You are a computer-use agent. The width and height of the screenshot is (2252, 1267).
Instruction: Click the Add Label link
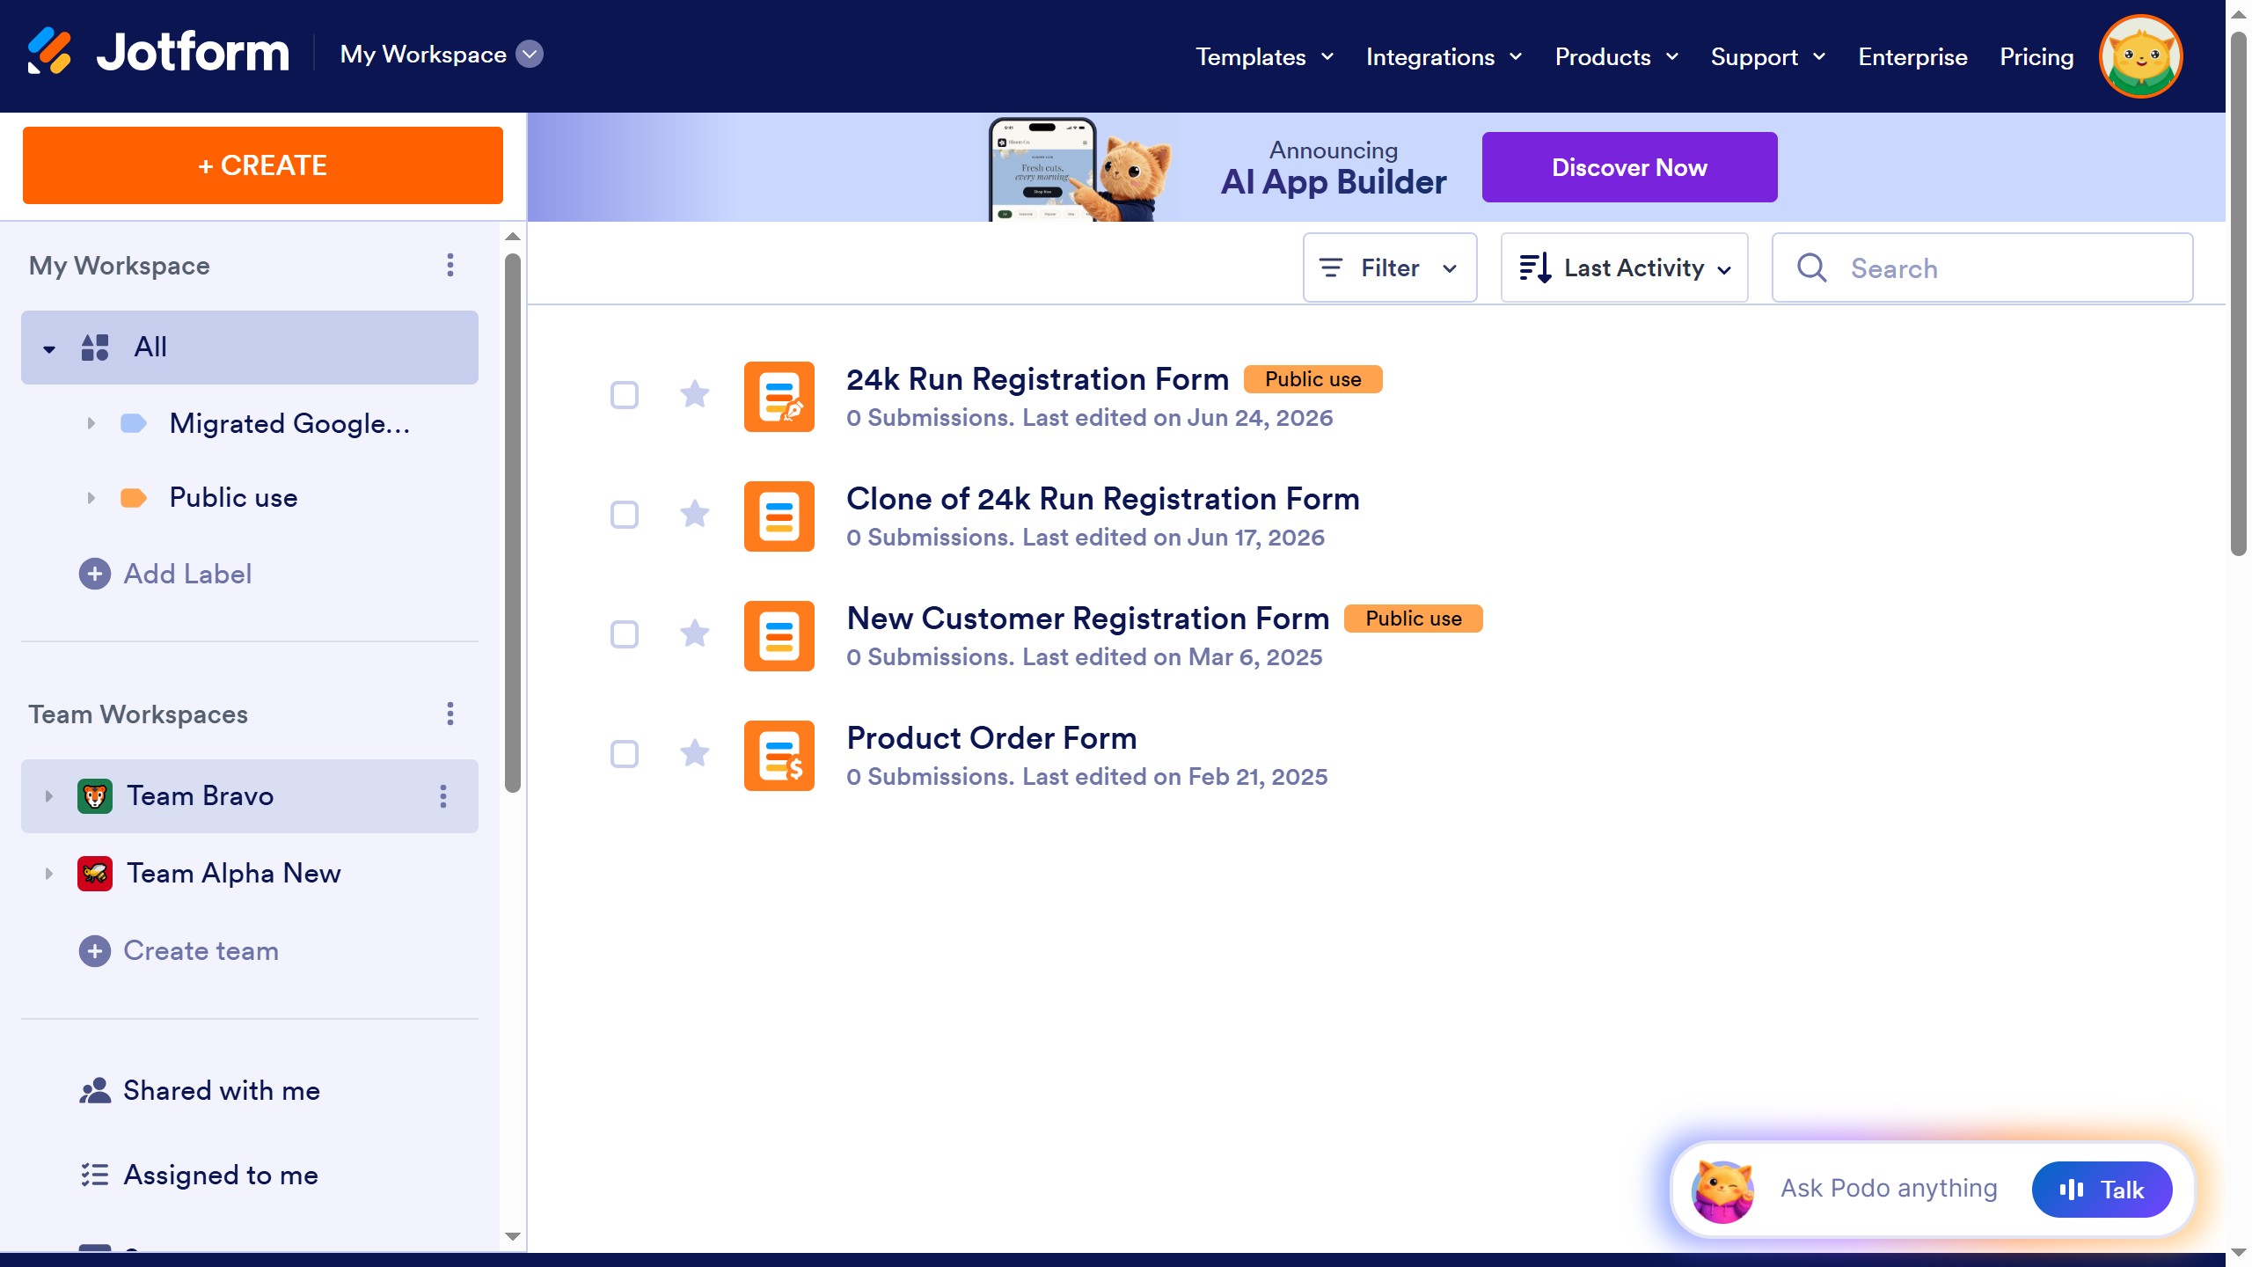click(x=187, y=574)
